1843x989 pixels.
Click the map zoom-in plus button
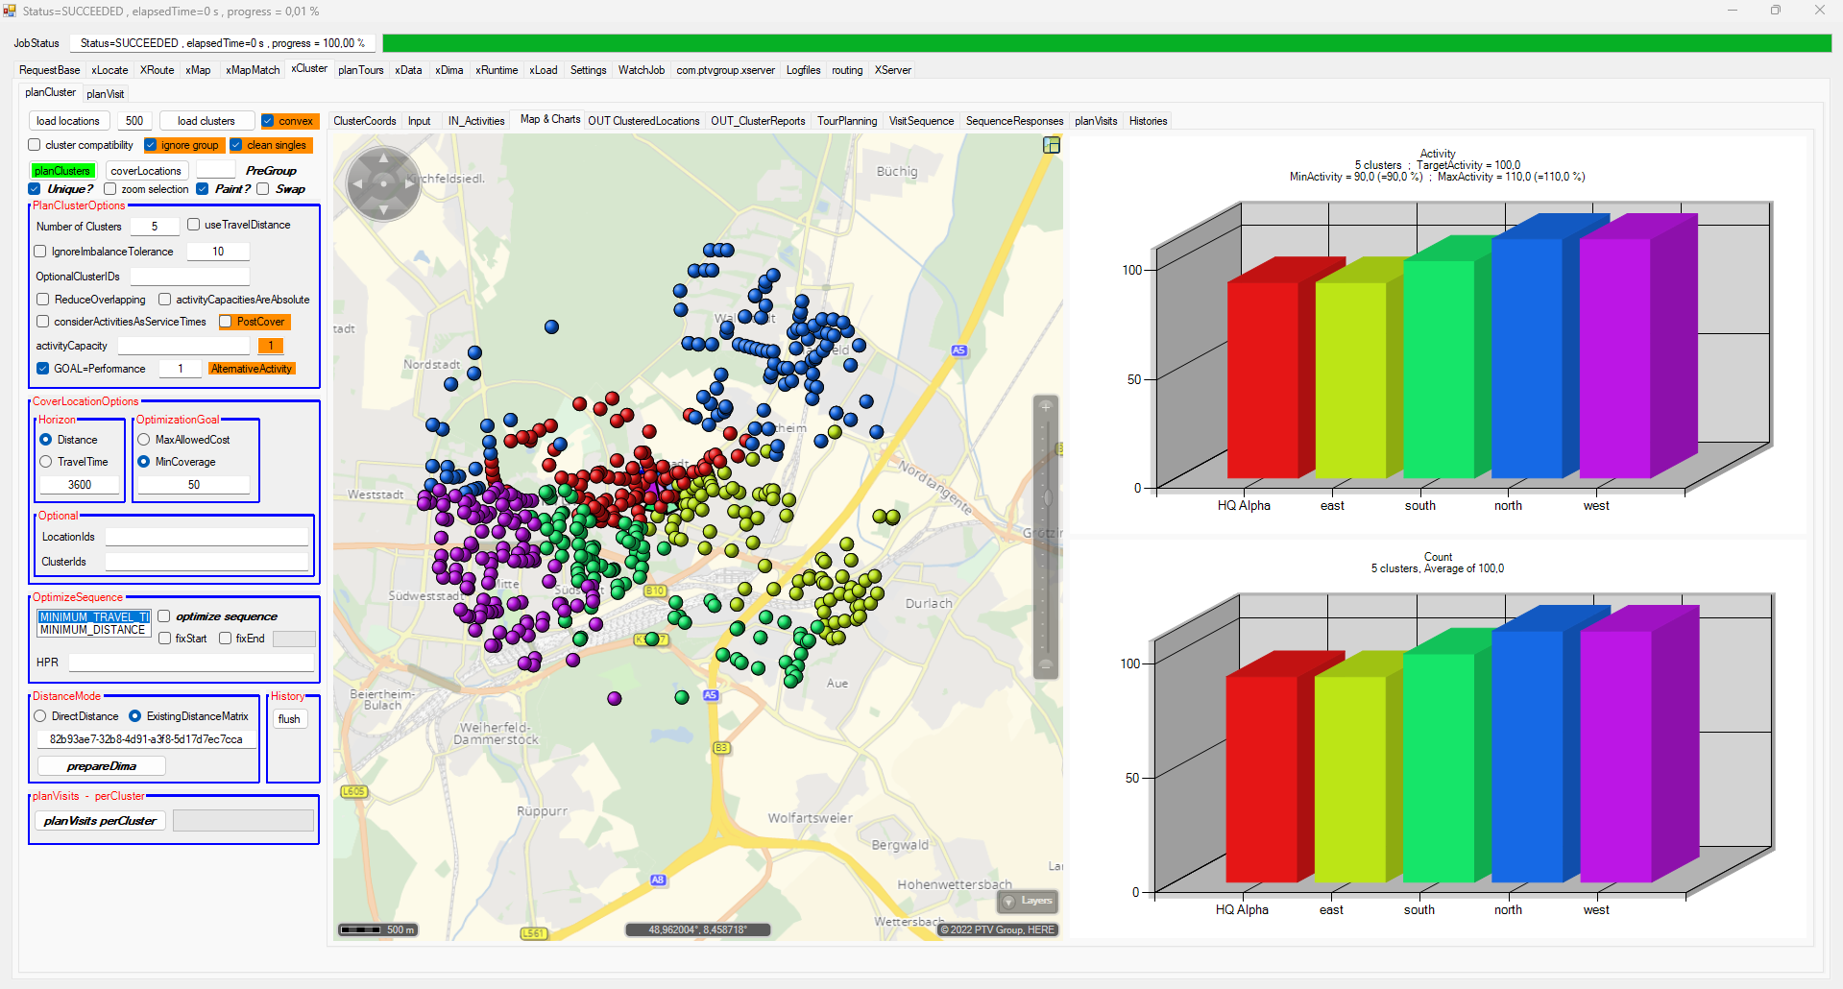tap(1046, 406)
